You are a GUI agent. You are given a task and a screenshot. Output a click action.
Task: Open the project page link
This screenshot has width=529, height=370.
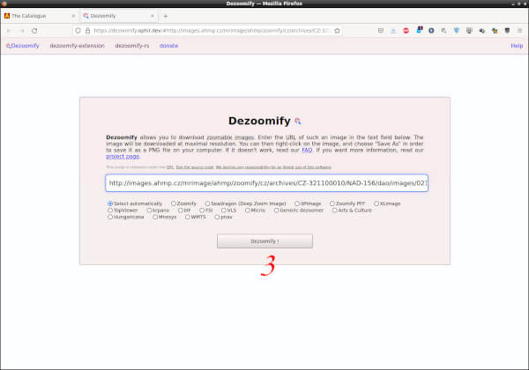(123, 156)
